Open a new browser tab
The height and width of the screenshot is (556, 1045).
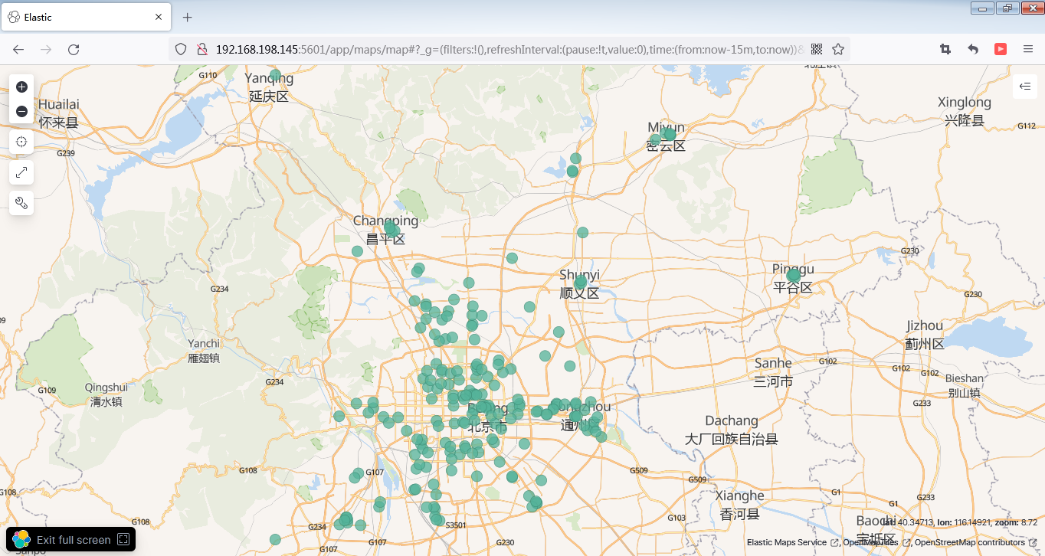coord(187,17)
